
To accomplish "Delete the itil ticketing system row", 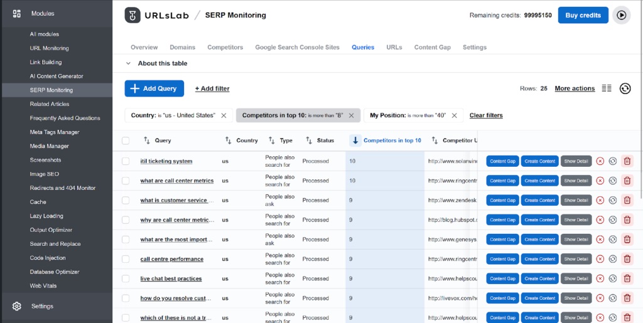I will point(627,161).
